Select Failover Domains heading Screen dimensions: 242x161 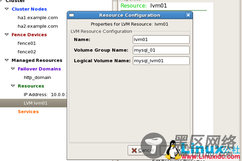39,69
